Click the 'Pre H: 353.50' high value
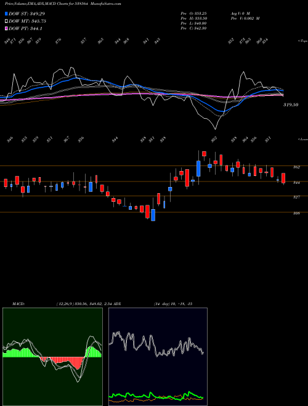 [193, 18]
